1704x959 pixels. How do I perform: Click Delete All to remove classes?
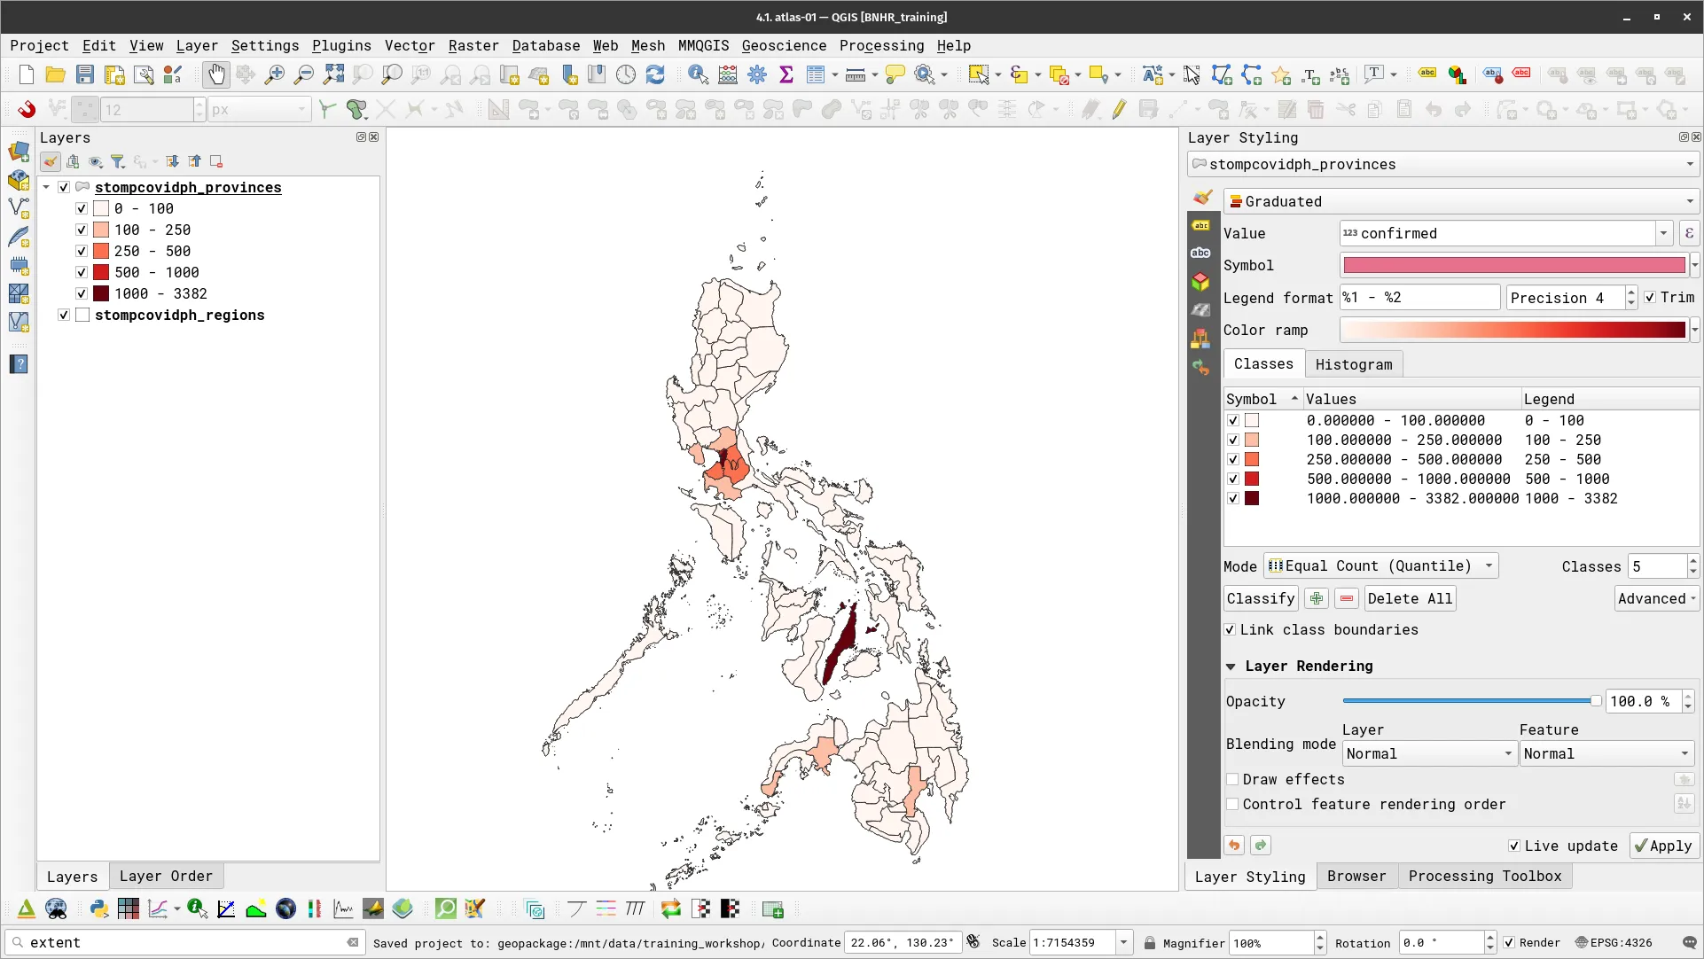pyautogui.click(x=1410, y=598)
